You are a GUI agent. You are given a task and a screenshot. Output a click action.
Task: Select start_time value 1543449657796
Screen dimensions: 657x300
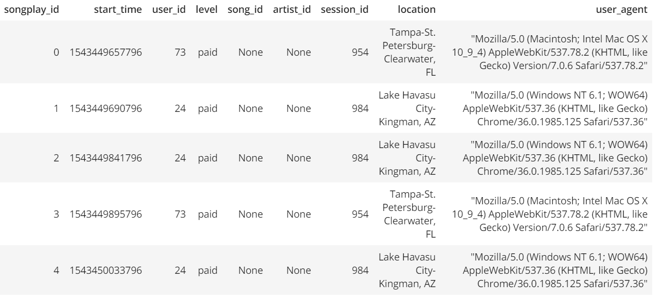106,52
